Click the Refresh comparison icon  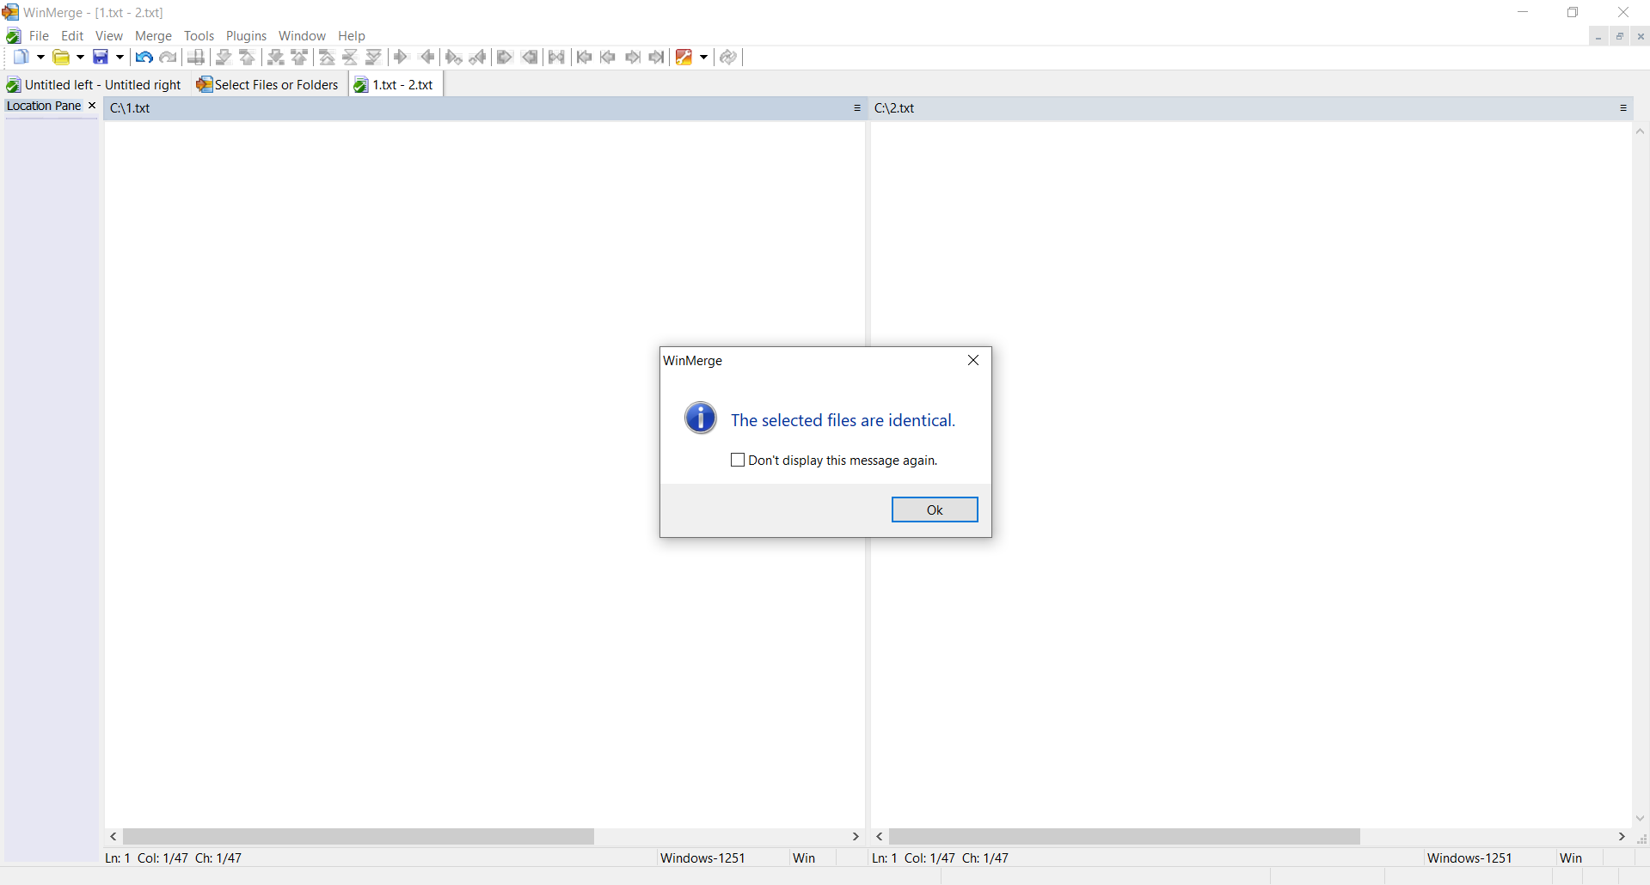[728, 58]
